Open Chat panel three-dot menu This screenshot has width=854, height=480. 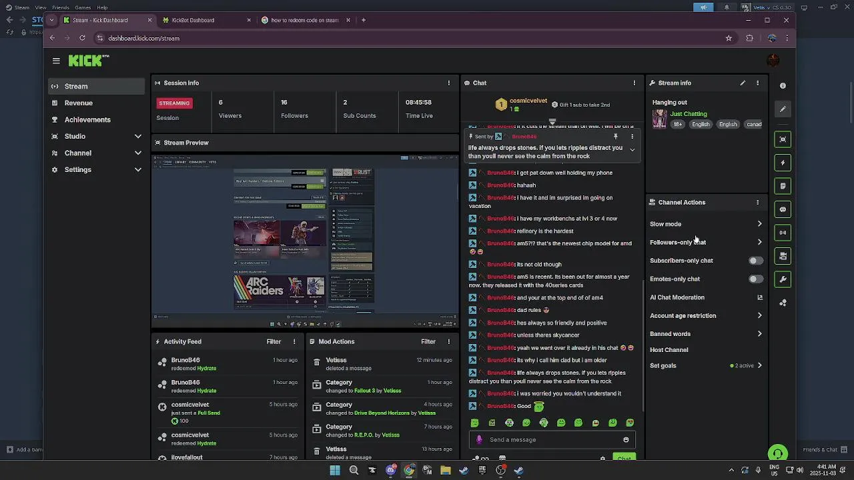[634, 83]
